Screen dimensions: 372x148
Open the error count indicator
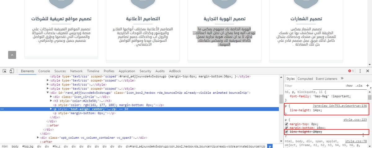click(351, 71)
